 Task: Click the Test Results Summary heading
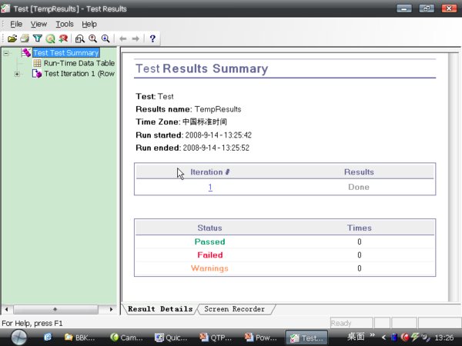pos(202,68)
